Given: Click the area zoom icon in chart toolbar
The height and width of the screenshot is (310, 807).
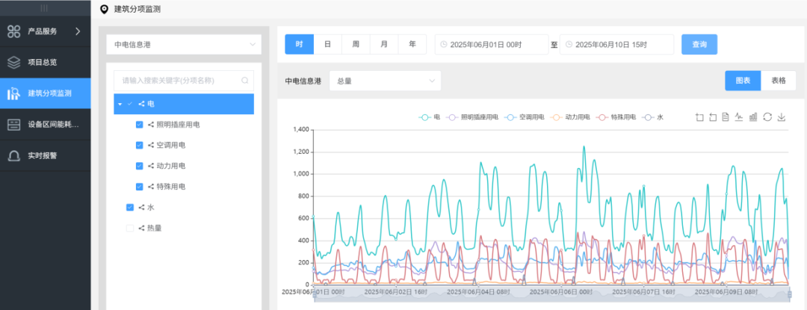Looking at the screenshot, I should click(x=699, y=117).
